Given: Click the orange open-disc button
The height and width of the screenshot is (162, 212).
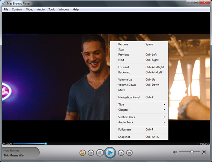Looking at the screenshot, I should tap(83, 153).
